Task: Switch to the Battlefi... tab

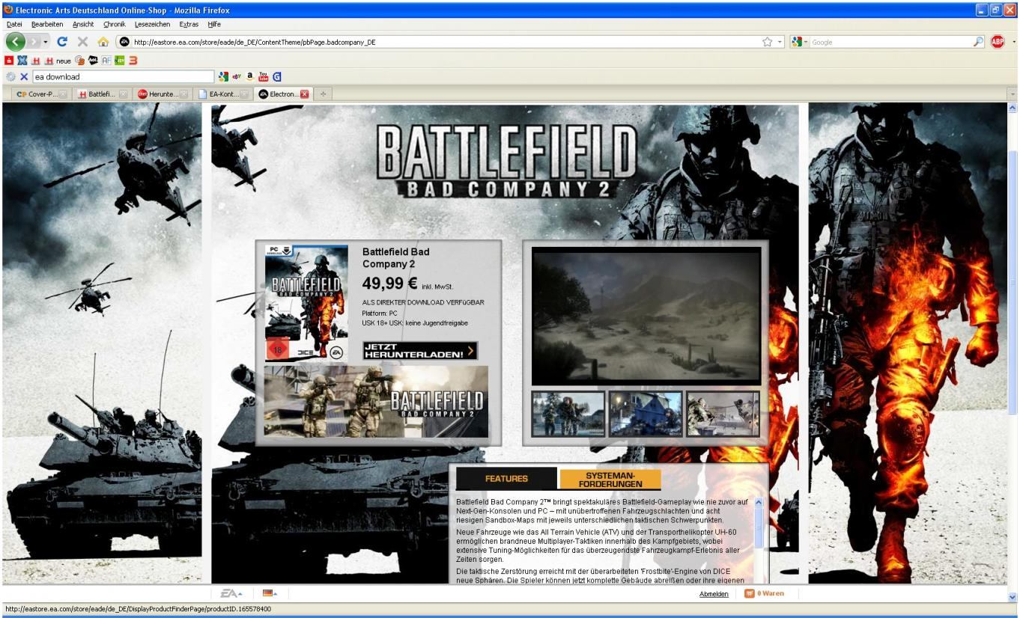Action: [x=103, y=94]
